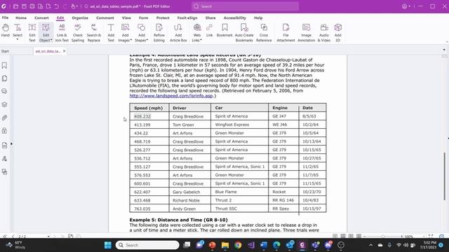Open the Accessibility ribbon tab
The image size is (449, 252).
235,17
